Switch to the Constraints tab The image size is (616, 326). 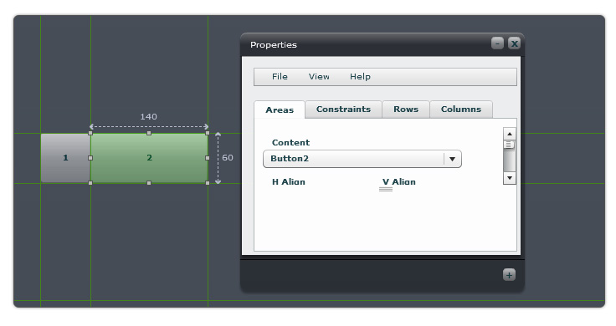343,109
